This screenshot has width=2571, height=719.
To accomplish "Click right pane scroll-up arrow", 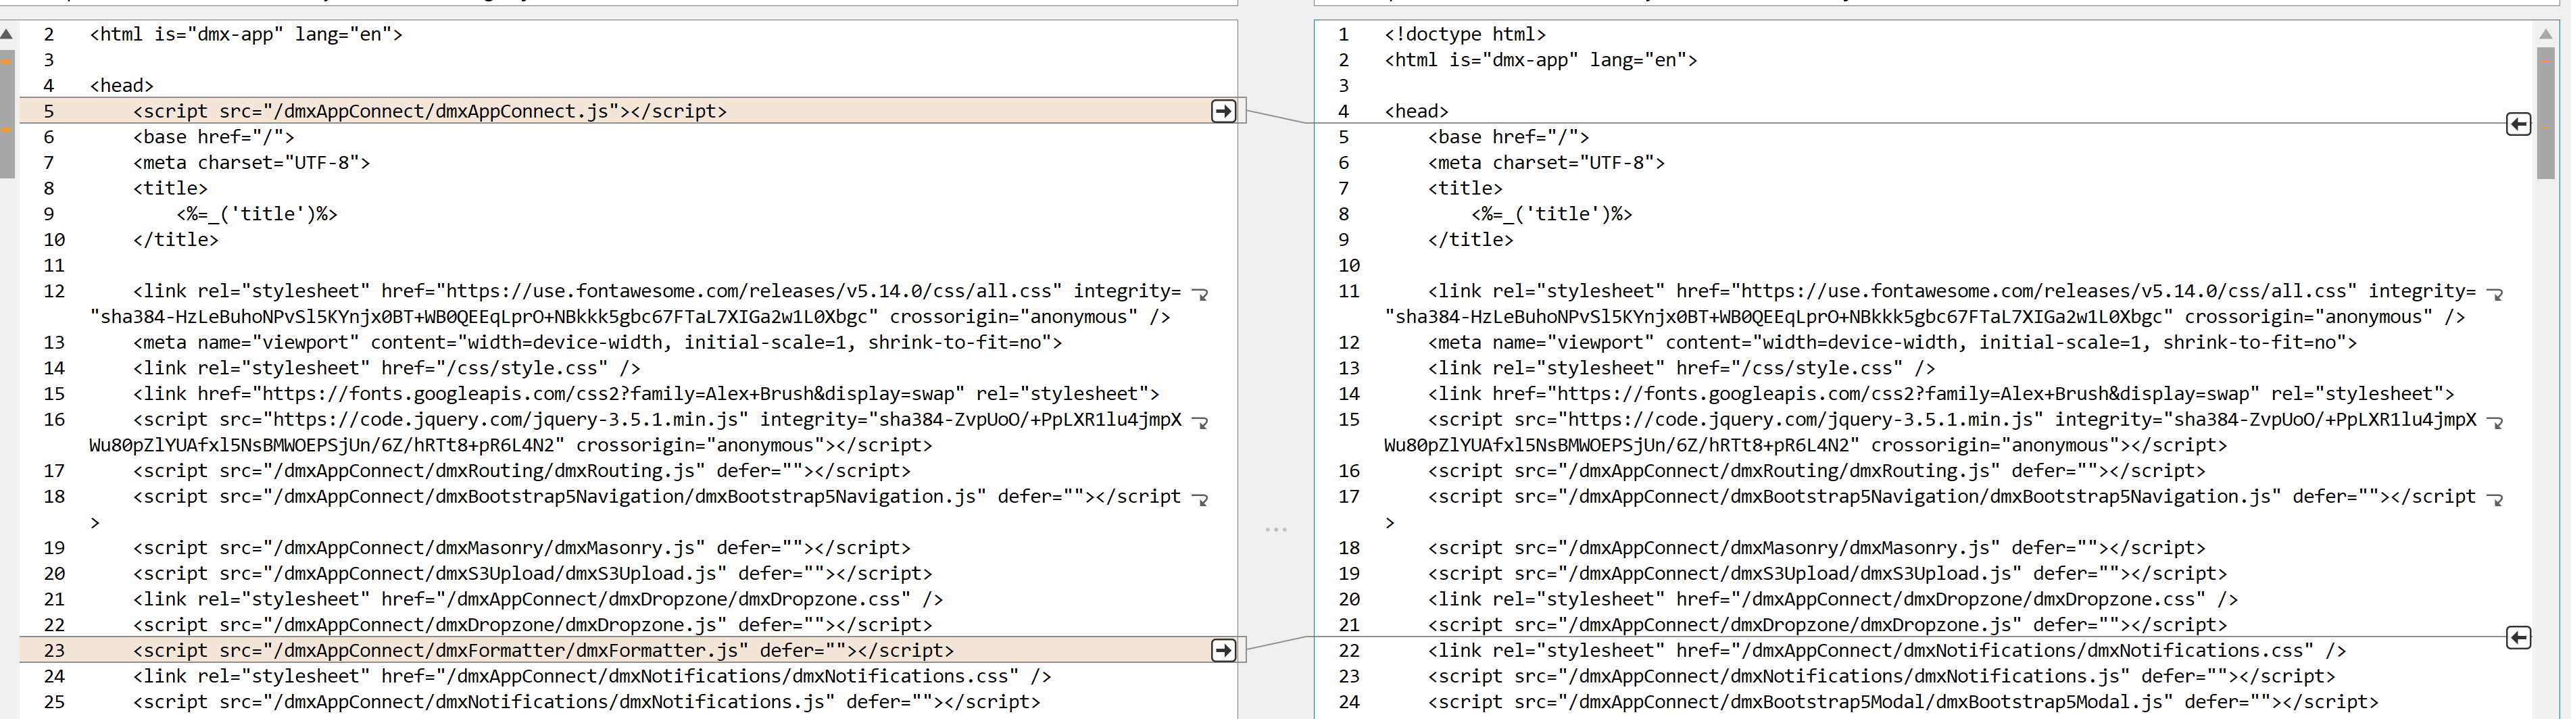I will tap(2545, 34).
